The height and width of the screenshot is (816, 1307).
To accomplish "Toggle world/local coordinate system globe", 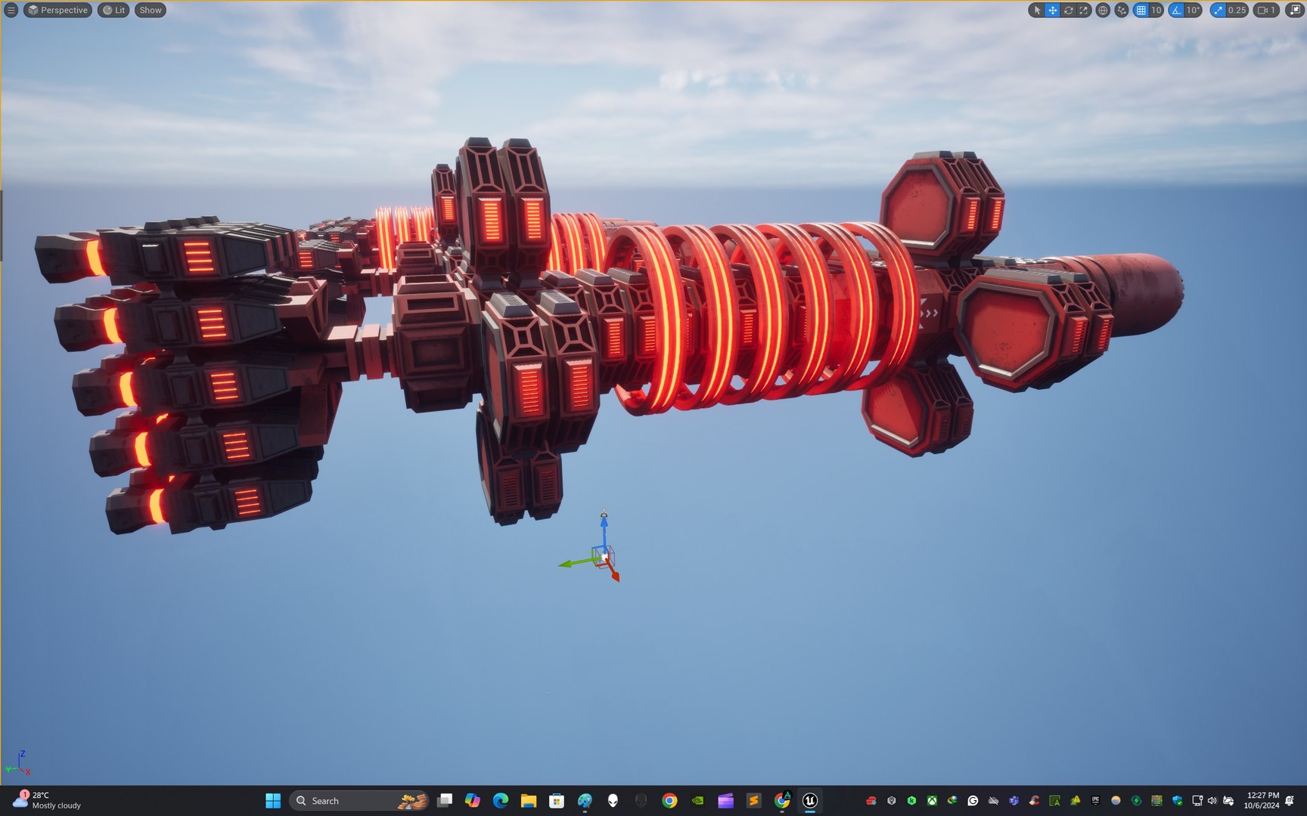I will tap(1103, 10).
